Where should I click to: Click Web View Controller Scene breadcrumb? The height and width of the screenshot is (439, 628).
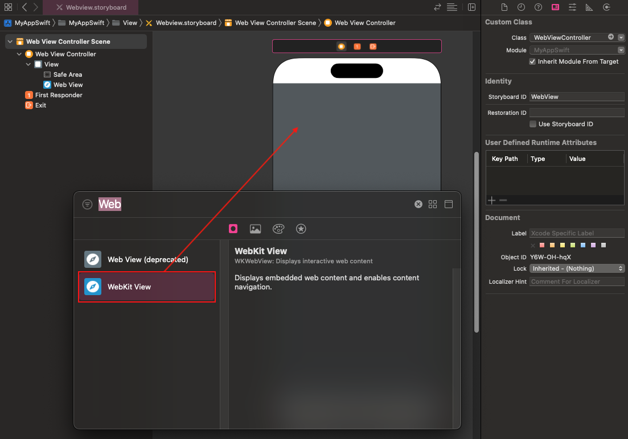point(271,23)
